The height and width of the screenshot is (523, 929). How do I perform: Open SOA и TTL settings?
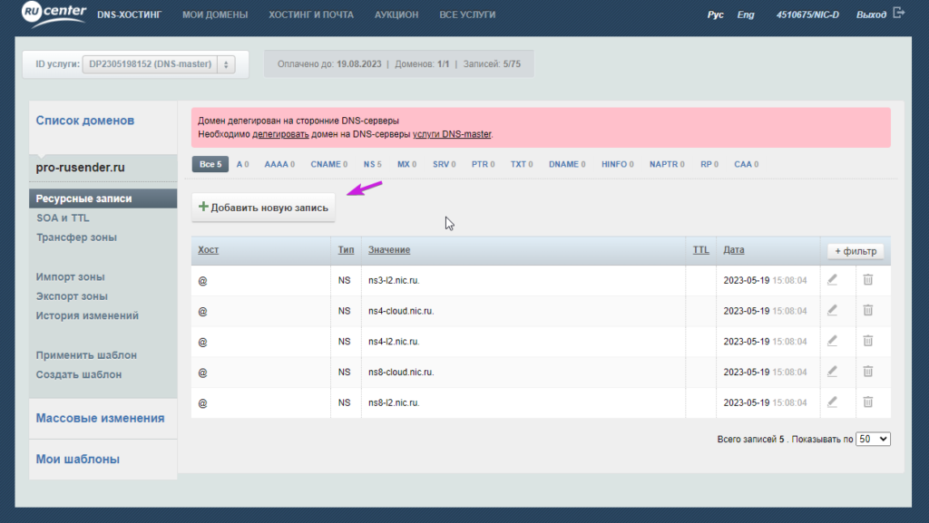click(x=63, y=218)
